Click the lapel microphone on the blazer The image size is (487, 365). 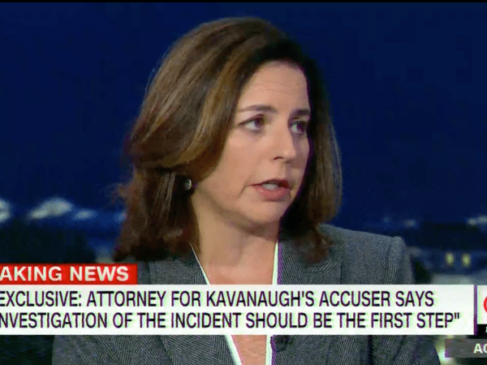click(x=282, y=342)
